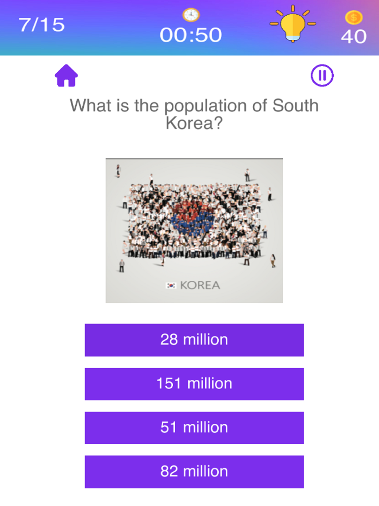Image resolution: width=379 pixels, height=506 pixels.
Task: Choose the 28 million answer
Action: coord(194,340)
